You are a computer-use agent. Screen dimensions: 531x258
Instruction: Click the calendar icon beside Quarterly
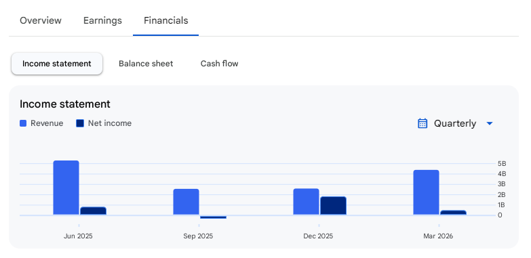pyautogui.click(x=422, y=123)
